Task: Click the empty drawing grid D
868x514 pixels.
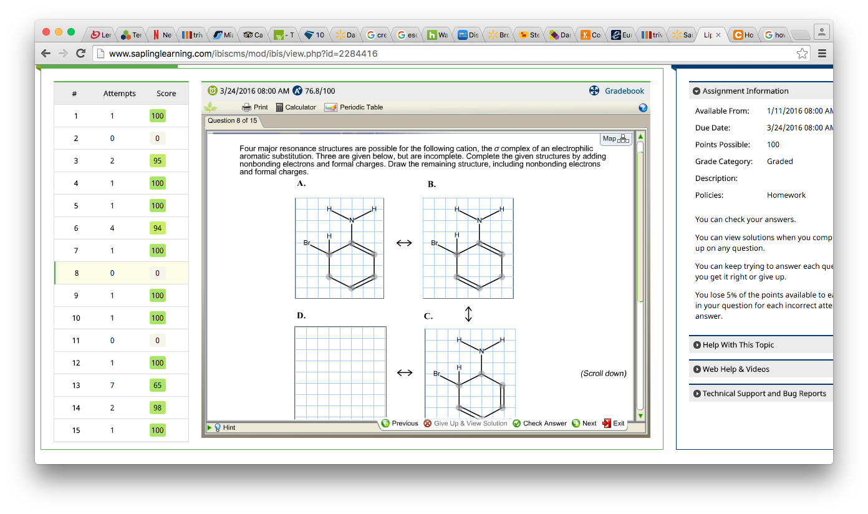Action: click(340, 372)
